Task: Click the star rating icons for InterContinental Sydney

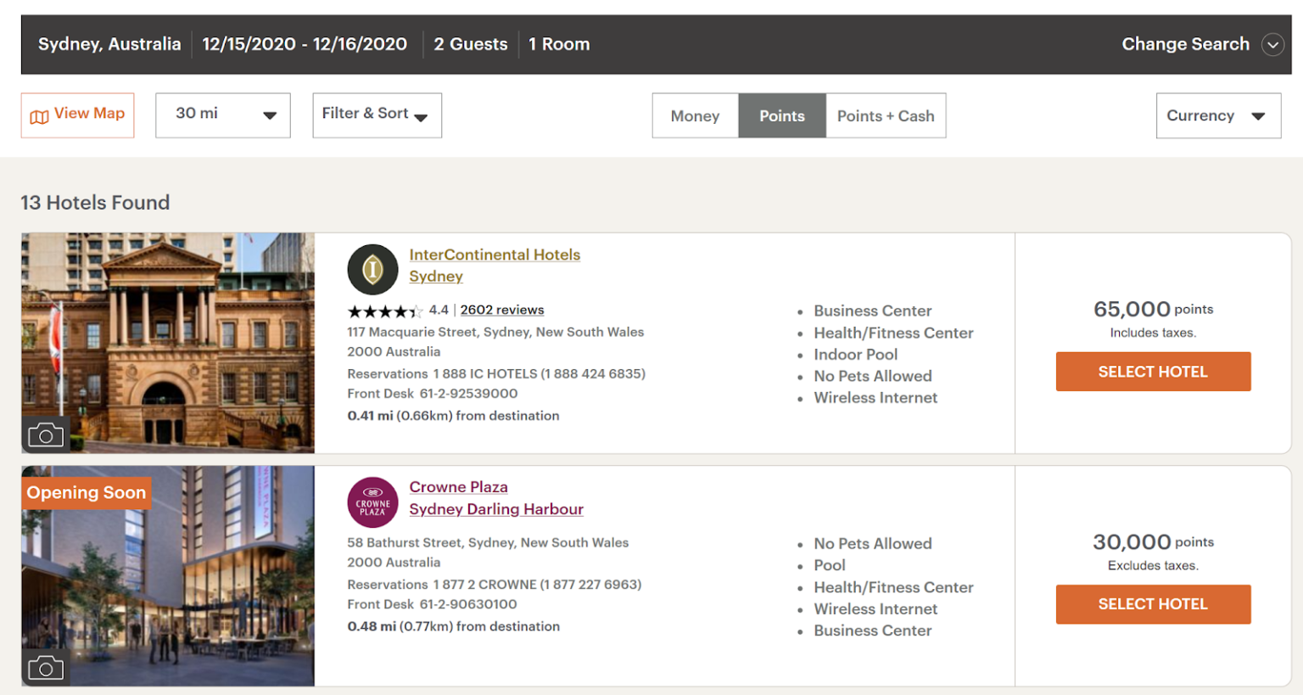Action: 383,310
